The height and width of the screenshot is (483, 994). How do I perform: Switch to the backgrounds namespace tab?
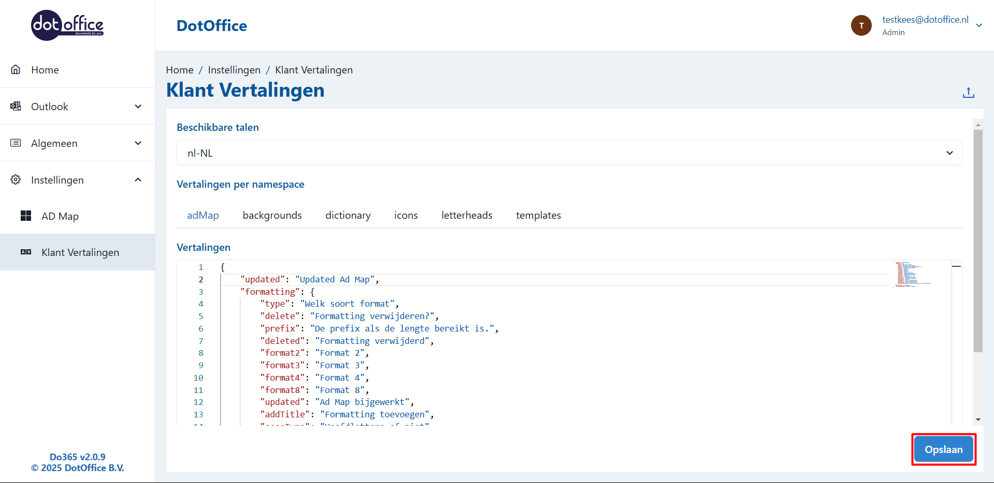click(x=272, y=216)
